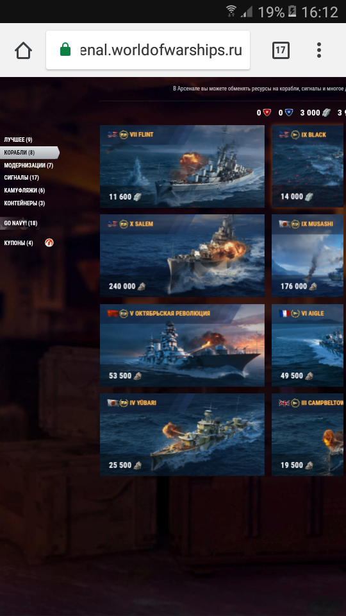Viewport: 346px width, 616px height.
Task: Tap the browser home icon
Action: (x=23, y=50)
